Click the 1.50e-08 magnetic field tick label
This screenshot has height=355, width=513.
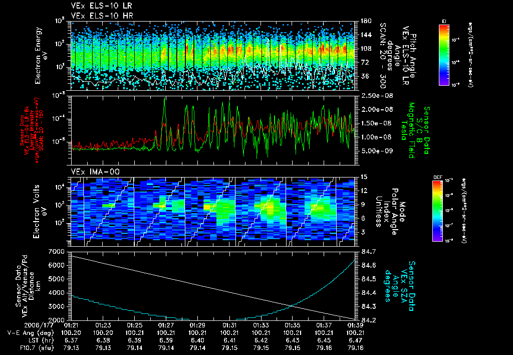(377, 123)
